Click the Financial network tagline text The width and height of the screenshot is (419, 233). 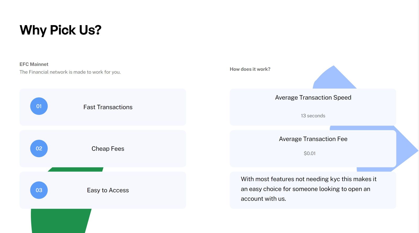70,72
